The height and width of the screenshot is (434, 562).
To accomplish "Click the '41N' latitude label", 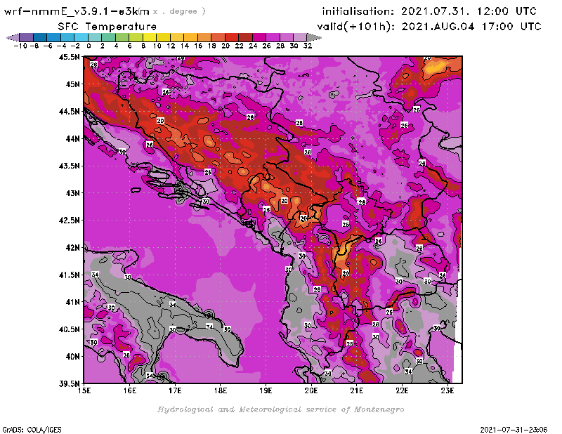I will point(72,302).
